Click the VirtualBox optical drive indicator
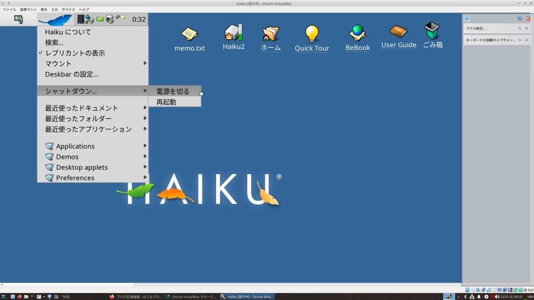The height and width of the screenshot is (300, 534). pyautogui.click(x=473, y=290)
